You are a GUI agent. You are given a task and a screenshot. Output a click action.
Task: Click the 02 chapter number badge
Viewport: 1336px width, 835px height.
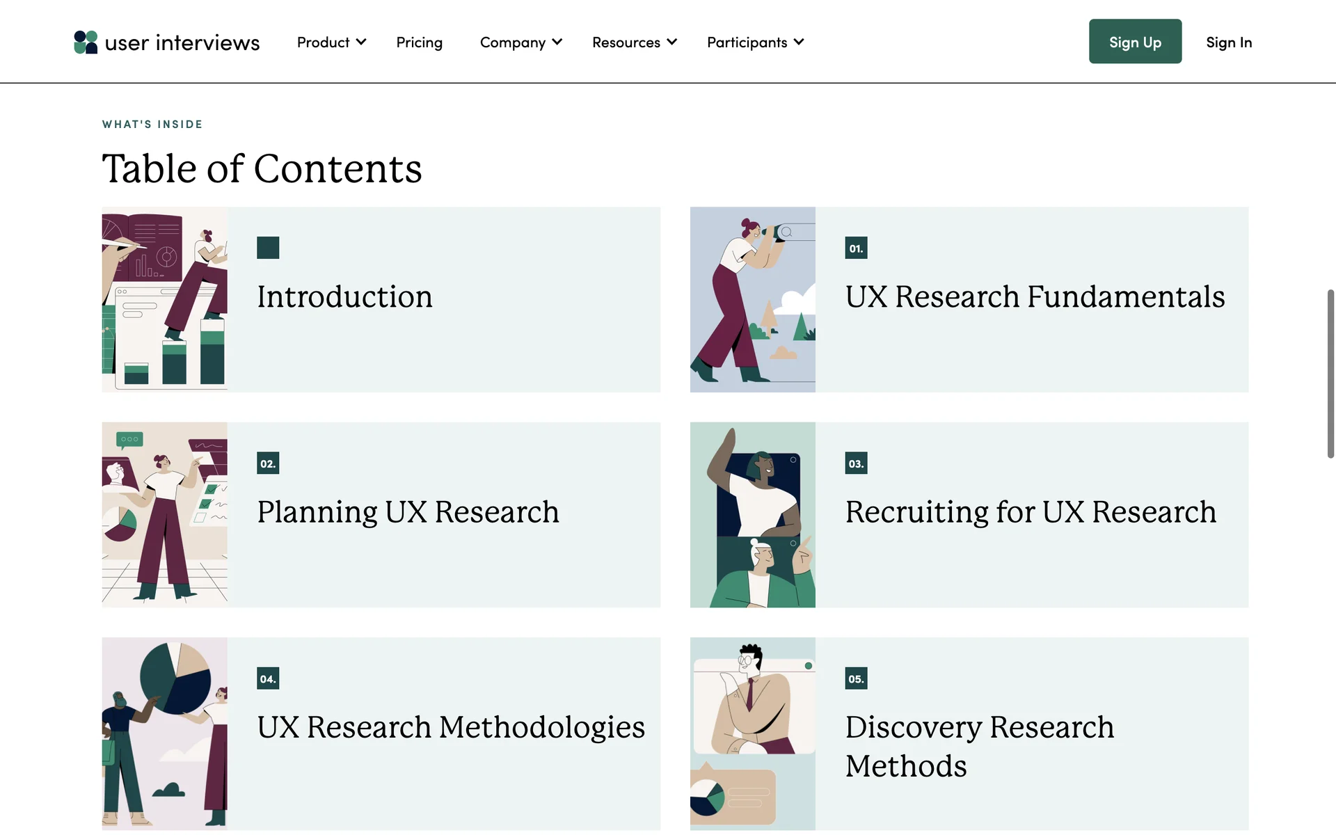268,463
